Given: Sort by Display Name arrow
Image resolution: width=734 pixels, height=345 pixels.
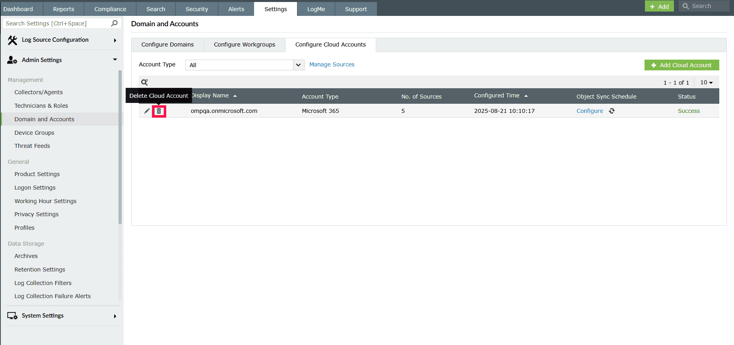Looking at the screenshot, I should (235, 96).
